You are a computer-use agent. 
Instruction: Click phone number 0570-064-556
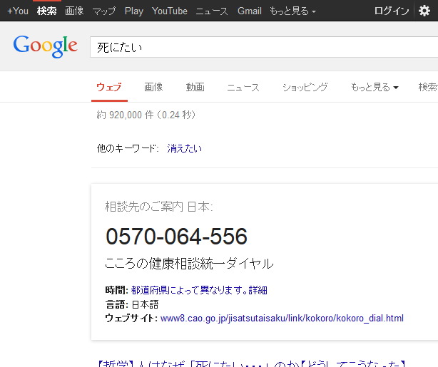click(176, 237)
